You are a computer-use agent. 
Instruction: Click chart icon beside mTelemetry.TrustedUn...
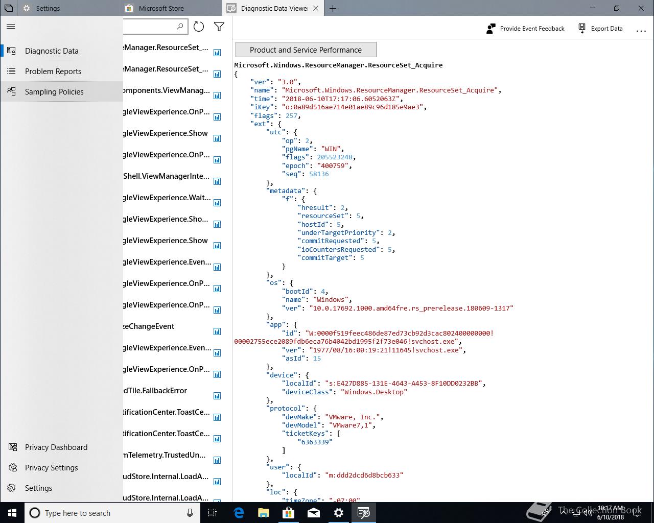(x=217, y=460)
